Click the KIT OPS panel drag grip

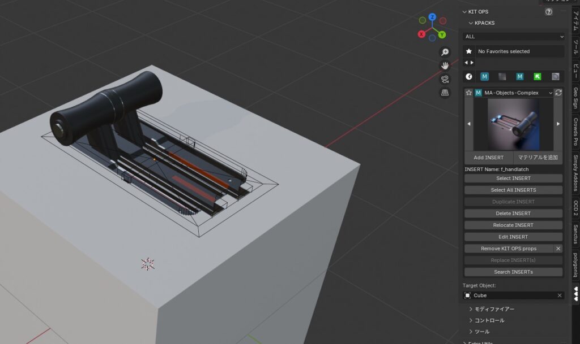click(562, 12)
